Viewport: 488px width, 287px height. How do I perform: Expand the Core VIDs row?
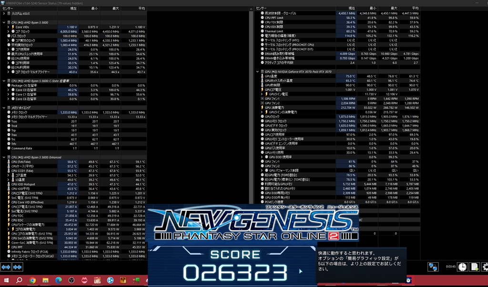pyautogui.click(x=9, y=27)
